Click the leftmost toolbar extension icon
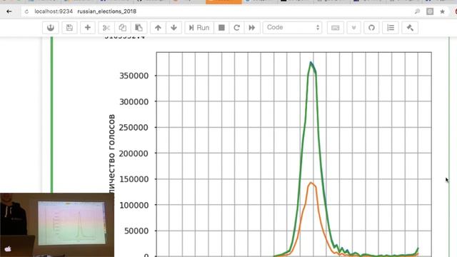 click(x=51, y=28)
